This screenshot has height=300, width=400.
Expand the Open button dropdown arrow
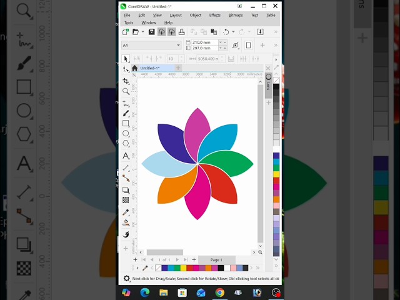click(143, 32)
